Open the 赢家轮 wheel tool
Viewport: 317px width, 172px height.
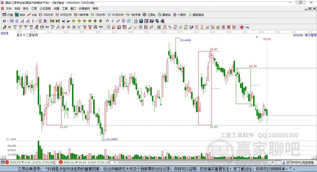pyautogui.click(x=164, y=15)
